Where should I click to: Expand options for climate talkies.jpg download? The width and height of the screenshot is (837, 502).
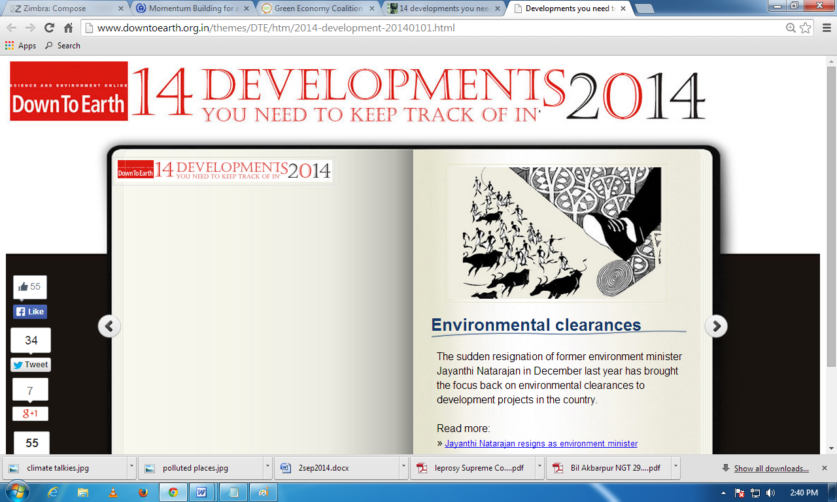[x=131, y=468]
